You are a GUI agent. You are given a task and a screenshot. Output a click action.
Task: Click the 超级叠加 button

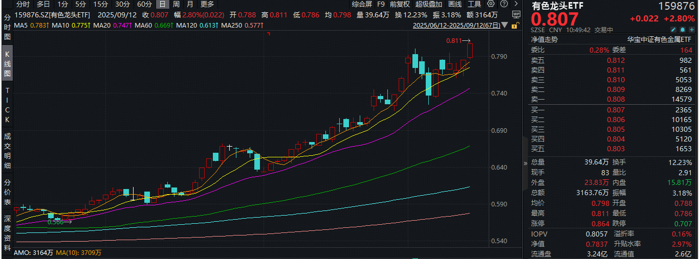coord(429,4)
